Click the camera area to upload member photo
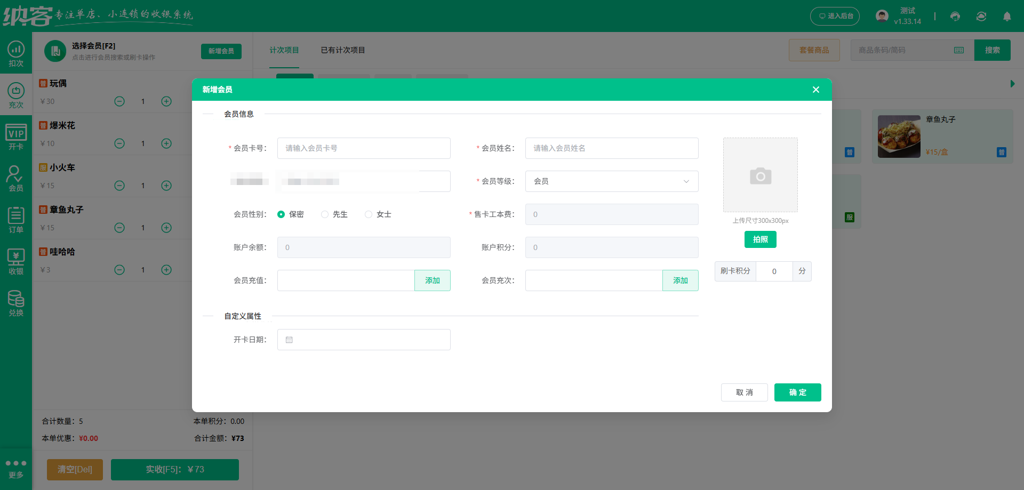The width and height of the screenshot is (1024, 490). pos(760,175)
